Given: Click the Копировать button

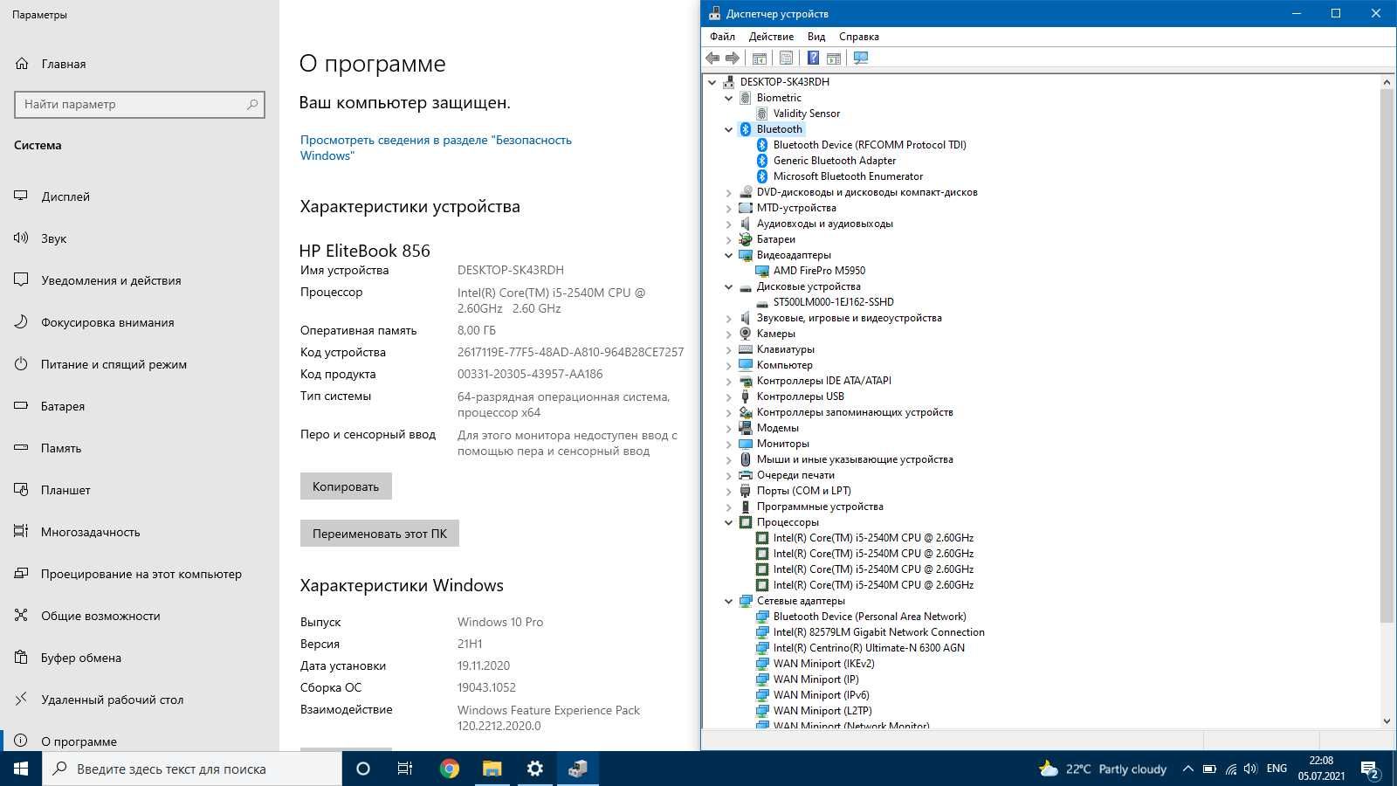Looking at the screenshot, I should [346, 486].
